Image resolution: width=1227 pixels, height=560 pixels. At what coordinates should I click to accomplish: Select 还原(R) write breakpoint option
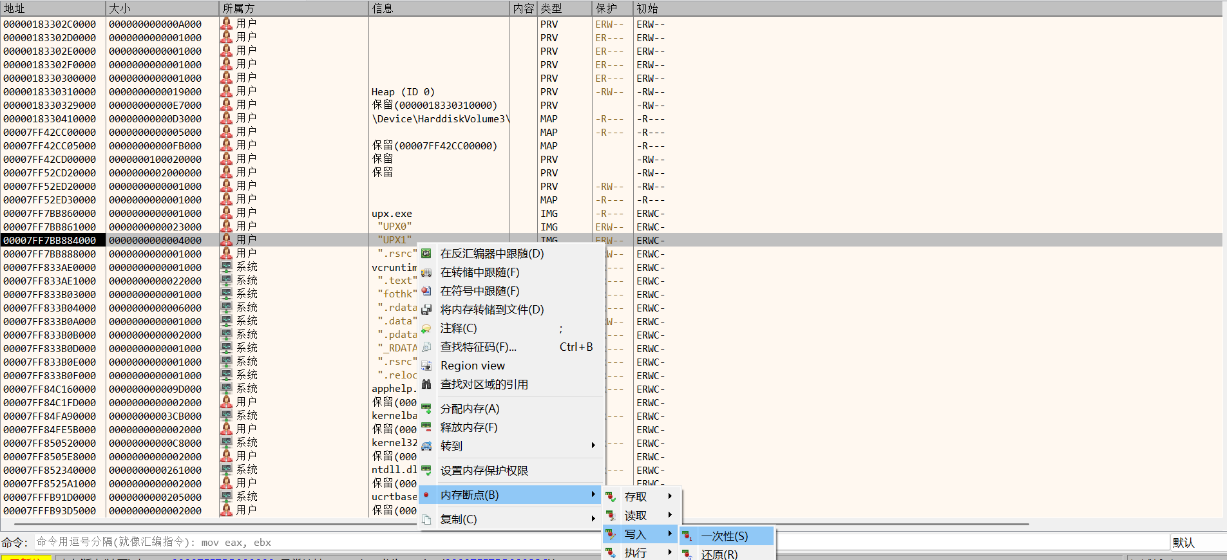coord(727,554)
